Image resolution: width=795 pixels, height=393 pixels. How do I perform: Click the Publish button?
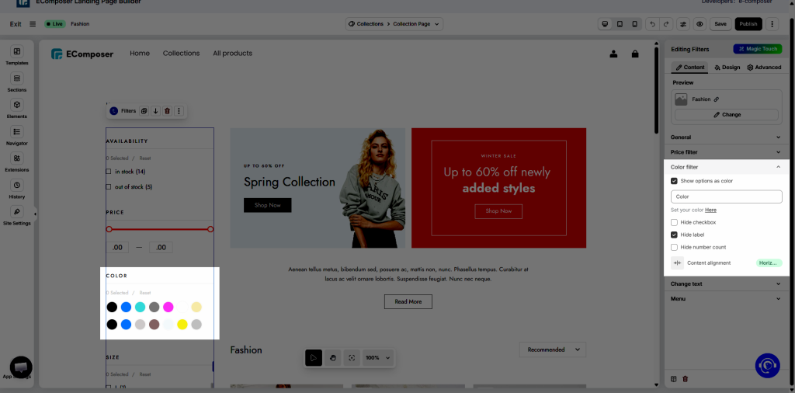[748, 24]
